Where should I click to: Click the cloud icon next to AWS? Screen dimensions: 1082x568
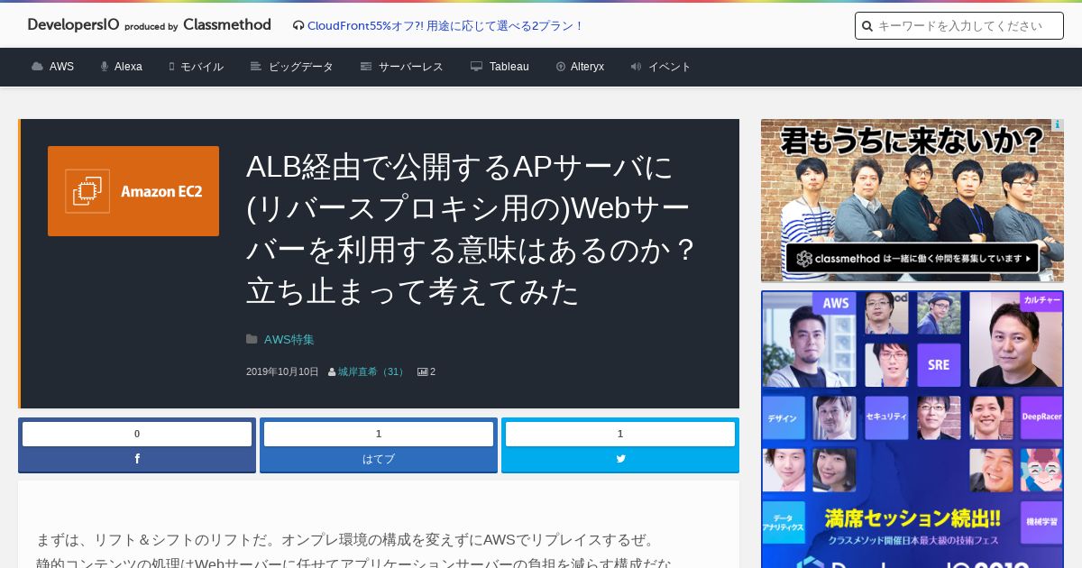(x=37, y=67)
